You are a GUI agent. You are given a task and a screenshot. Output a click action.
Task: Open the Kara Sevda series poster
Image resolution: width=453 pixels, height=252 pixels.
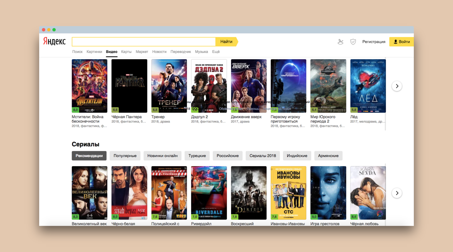(x=368, y=193)
